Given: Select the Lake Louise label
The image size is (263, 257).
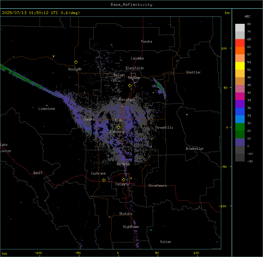Looking at the screenshot, I should (x=5, y=148).
